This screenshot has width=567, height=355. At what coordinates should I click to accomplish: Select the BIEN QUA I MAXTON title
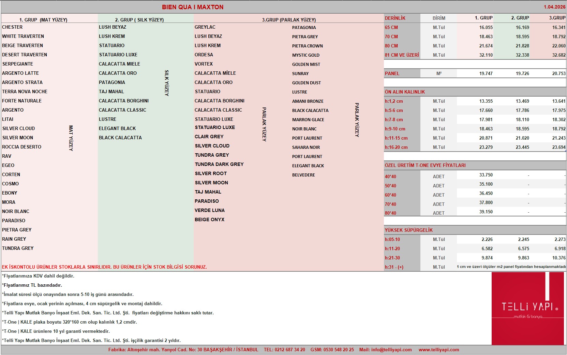(x=193, y=7)
